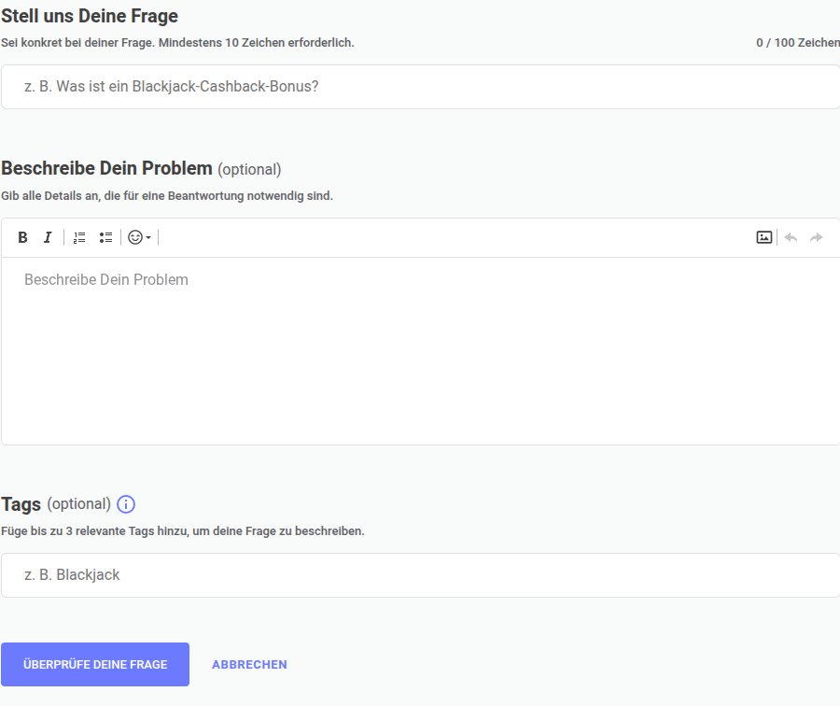This screenshot has width=840, height=706.
Task: Click the hint 'Gib alle Details an'
Action: tap(51, 196)
